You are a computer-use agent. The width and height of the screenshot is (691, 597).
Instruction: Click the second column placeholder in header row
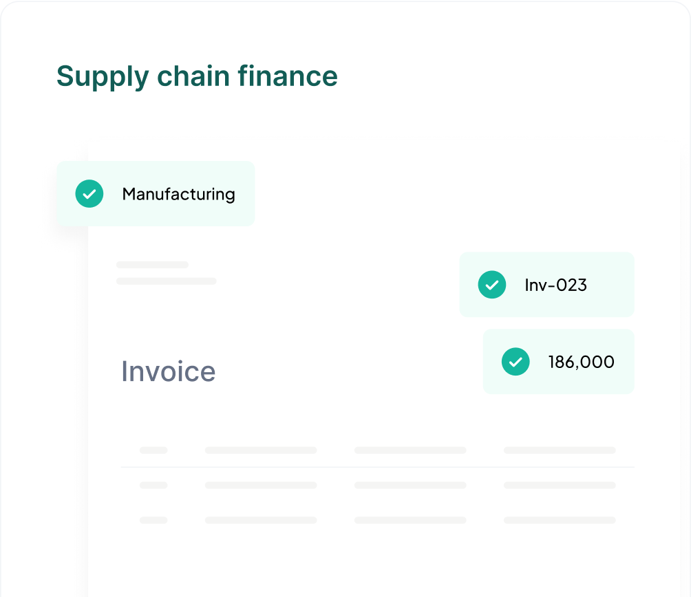tap(261, 451)
